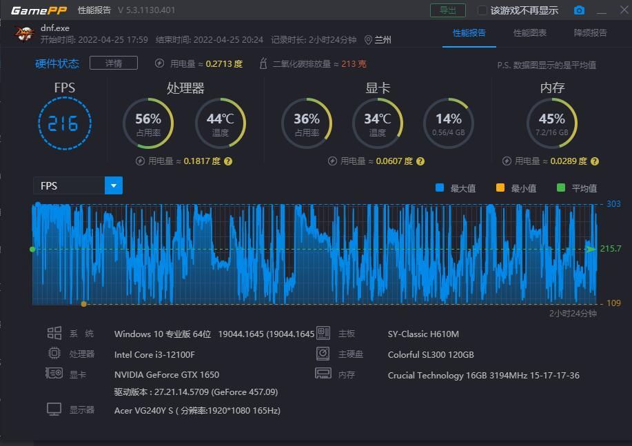Image resolution: width=632 pixels, height=446 pixels.
Task: Click the 详情 details button
Action: [114, 63]
